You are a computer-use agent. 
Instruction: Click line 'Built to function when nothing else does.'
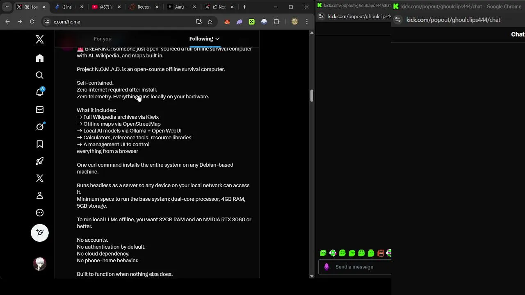point(125,274)
